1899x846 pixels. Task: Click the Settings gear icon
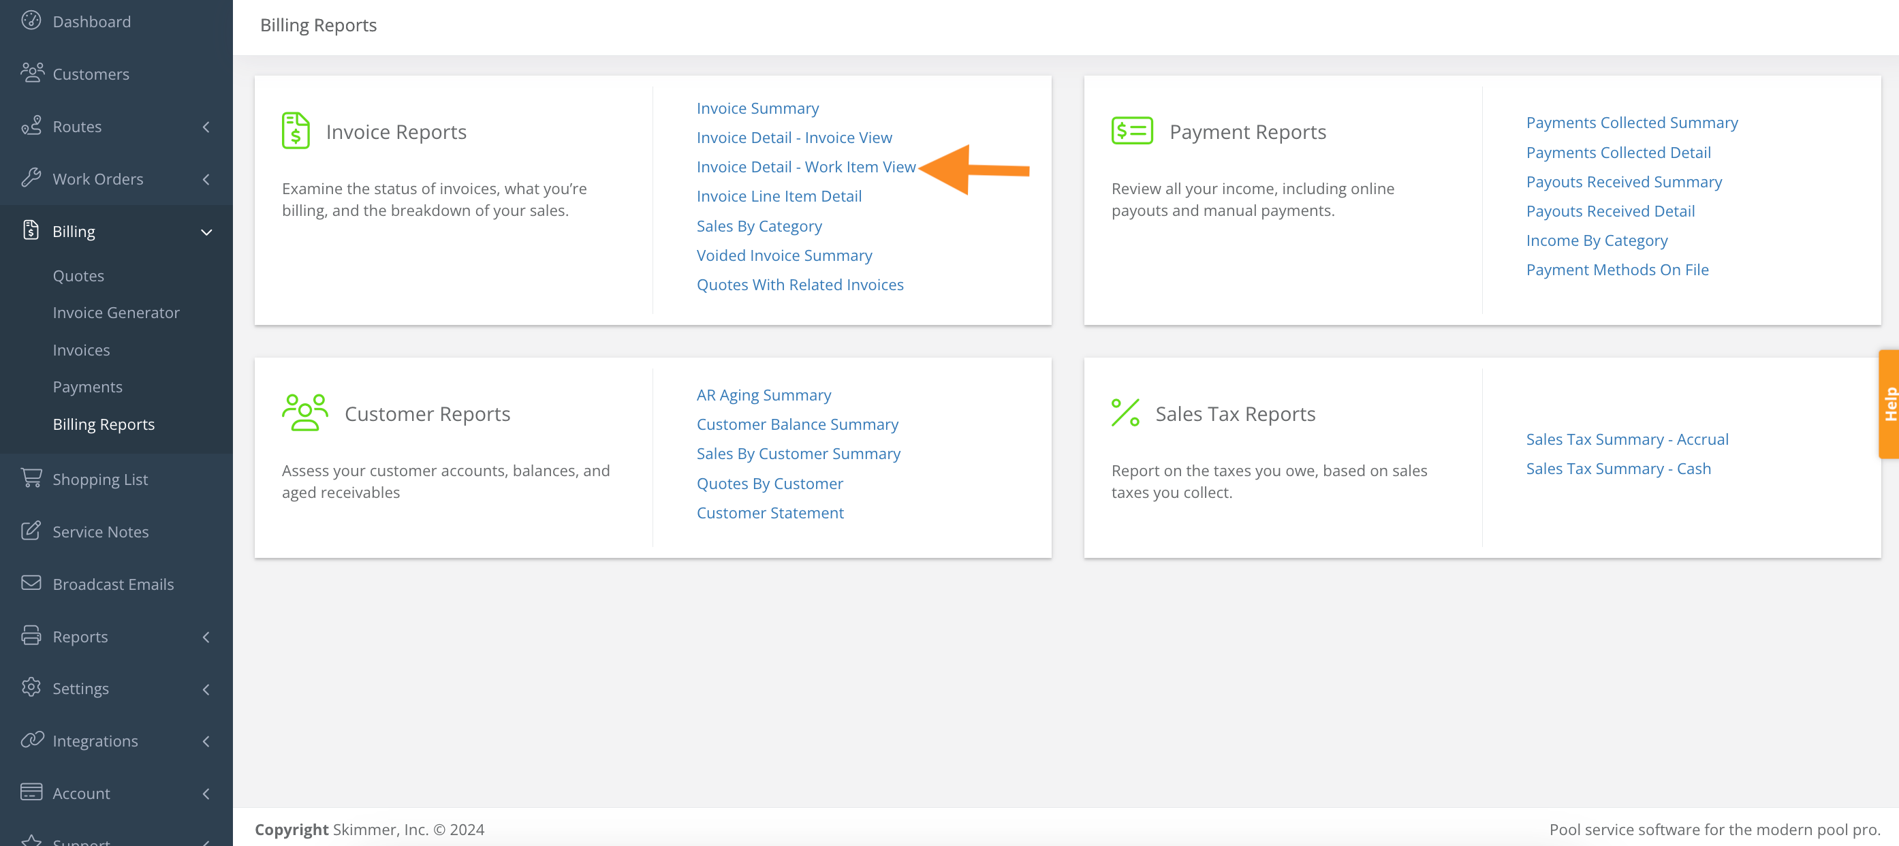(31, 687)
